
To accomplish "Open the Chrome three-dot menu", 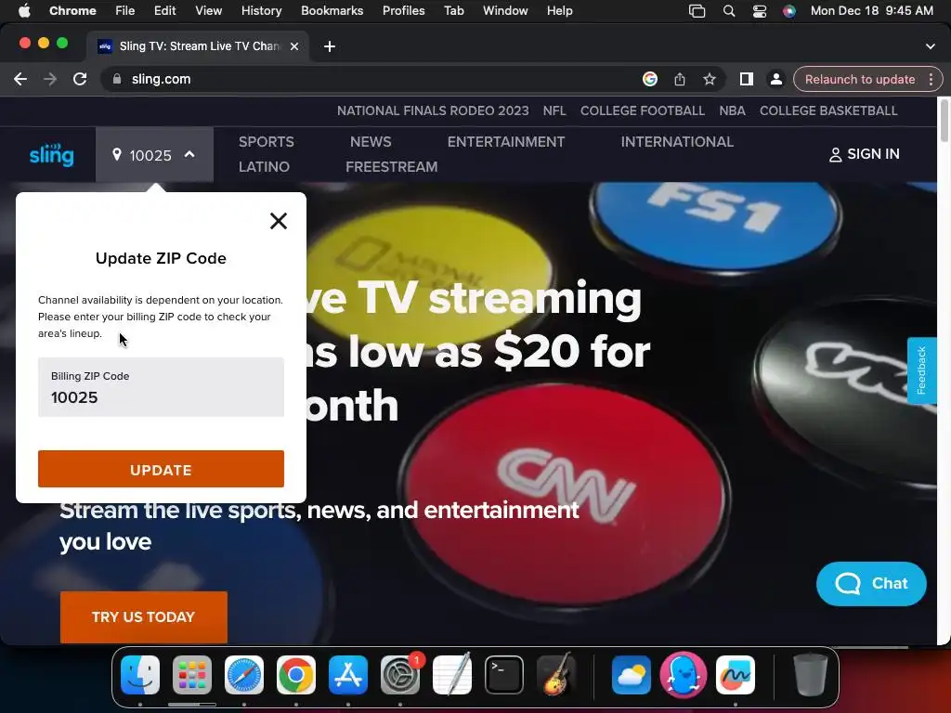I will click(931, 80).
